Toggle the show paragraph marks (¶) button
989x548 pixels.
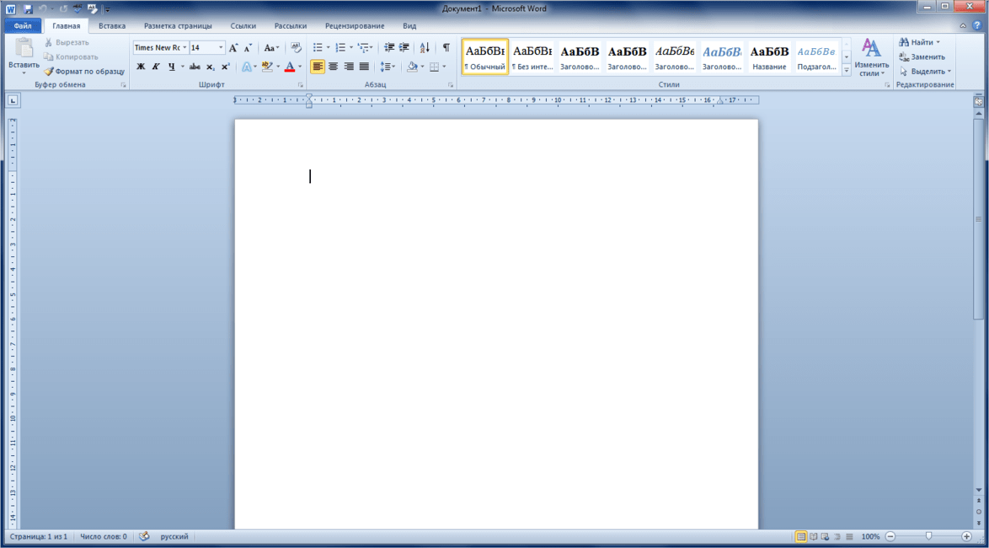point(446,48)
